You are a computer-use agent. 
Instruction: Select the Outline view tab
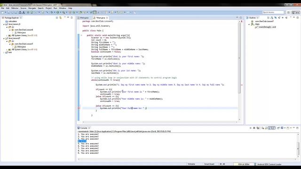coord(253,18)
